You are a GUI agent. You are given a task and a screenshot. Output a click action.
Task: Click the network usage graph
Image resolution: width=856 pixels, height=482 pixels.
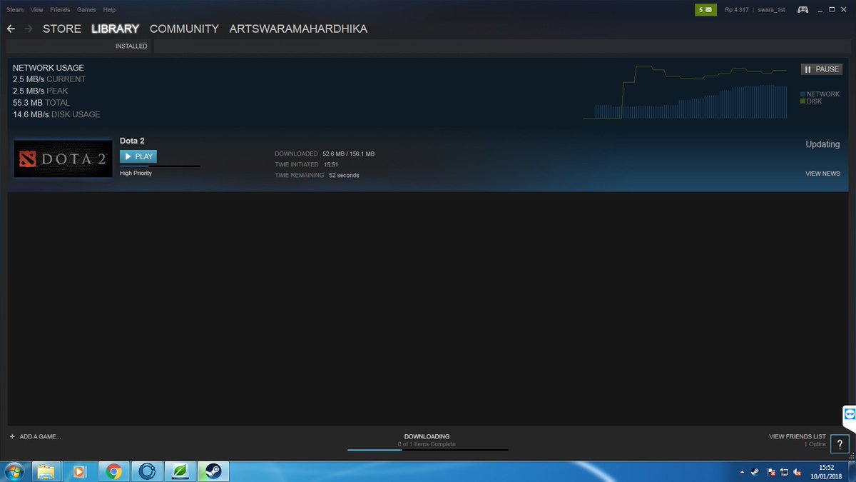(x=685, y=92)
